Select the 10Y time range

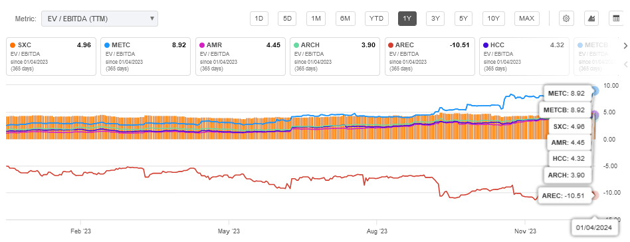point(493,19)
